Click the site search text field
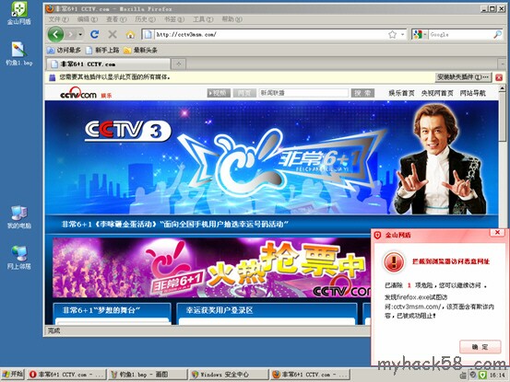Image resolution: width=510 pixels, height=382 pixels. coord(303,93)
